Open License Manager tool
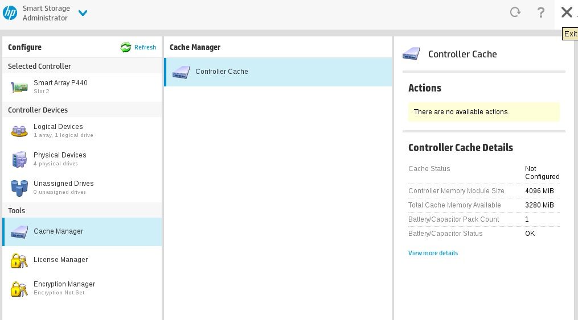Image resolution: width=578 pixels, height=320 pixels. coord(82,260)
